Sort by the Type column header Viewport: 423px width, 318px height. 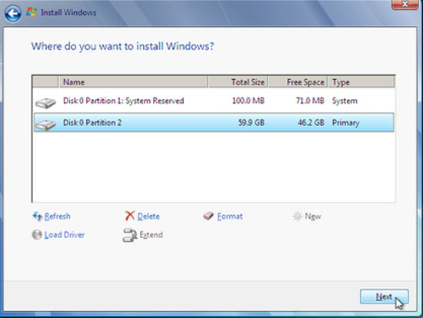[361, 82]
